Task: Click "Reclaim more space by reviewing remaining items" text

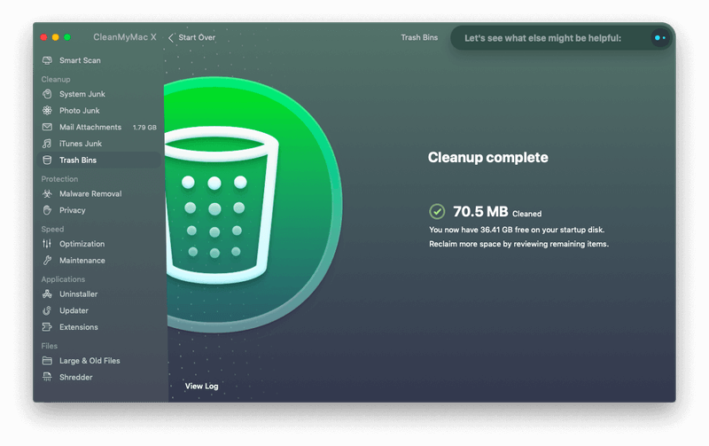Action: pos(518,244)
